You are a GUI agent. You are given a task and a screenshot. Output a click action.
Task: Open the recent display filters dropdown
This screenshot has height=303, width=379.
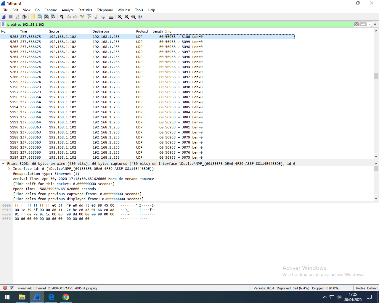(370, 24)
